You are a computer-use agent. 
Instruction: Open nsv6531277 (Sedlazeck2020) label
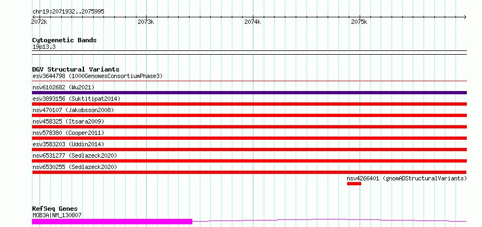click(75, 155)
